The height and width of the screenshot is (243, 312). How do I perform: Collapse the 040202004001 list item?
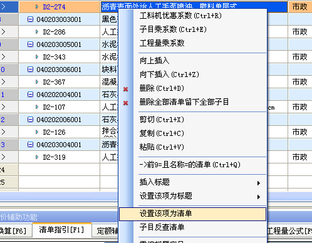coord(30,95)
